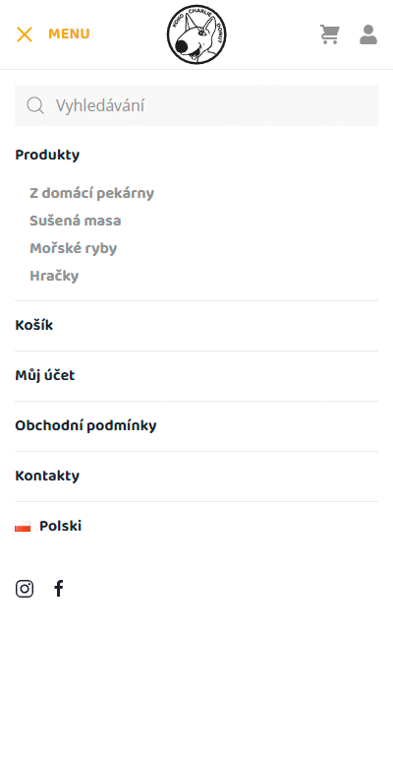Viewport: 393px width, 763px height.
Task: Open Mořské ryby category
Action: (74, 249)
